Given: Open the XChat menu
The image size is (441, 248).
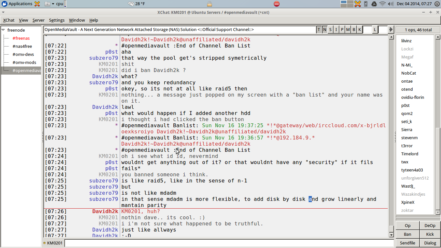Looking at the screenshot, I should coord(9,20).
